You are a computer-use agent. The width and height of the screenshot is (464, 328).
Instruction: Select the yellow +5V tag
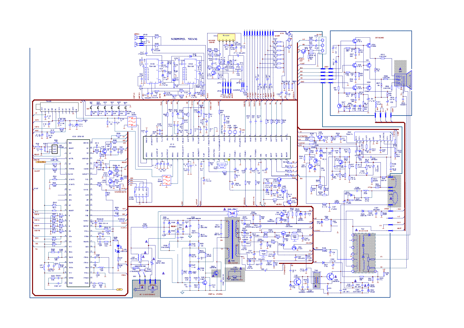click(x=119, y=289)
